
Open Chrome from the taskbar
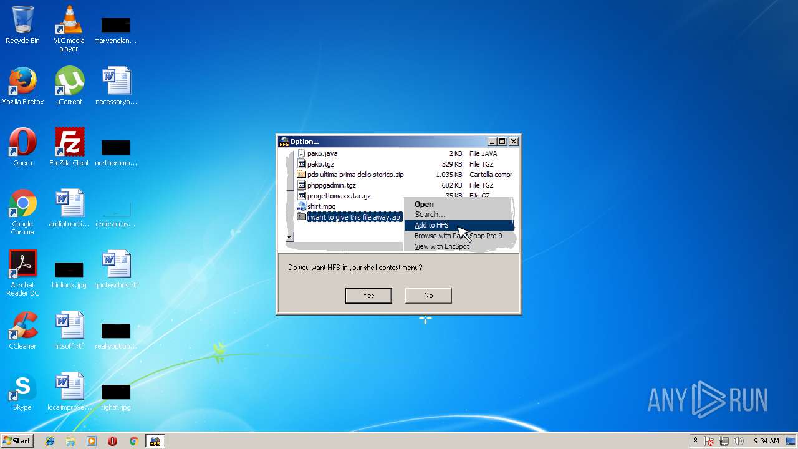(x=133, y=441)
